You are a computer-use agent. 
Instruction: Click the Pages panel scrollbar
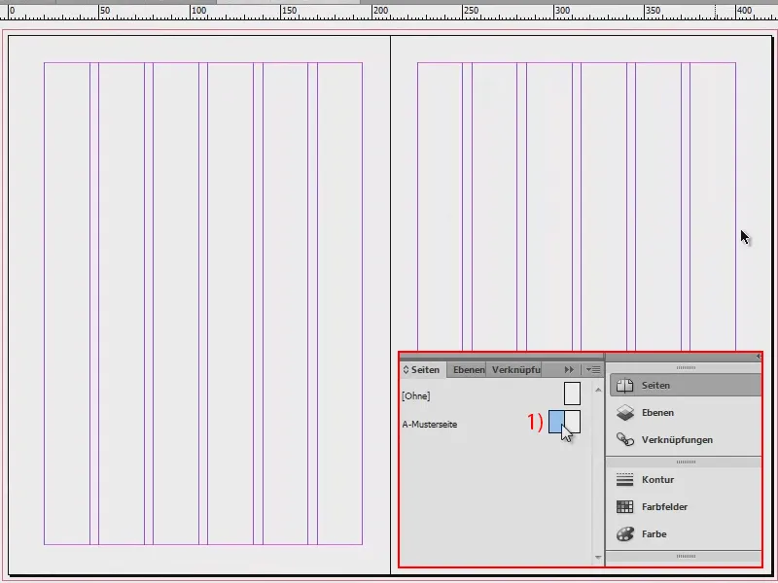[595, 466]
